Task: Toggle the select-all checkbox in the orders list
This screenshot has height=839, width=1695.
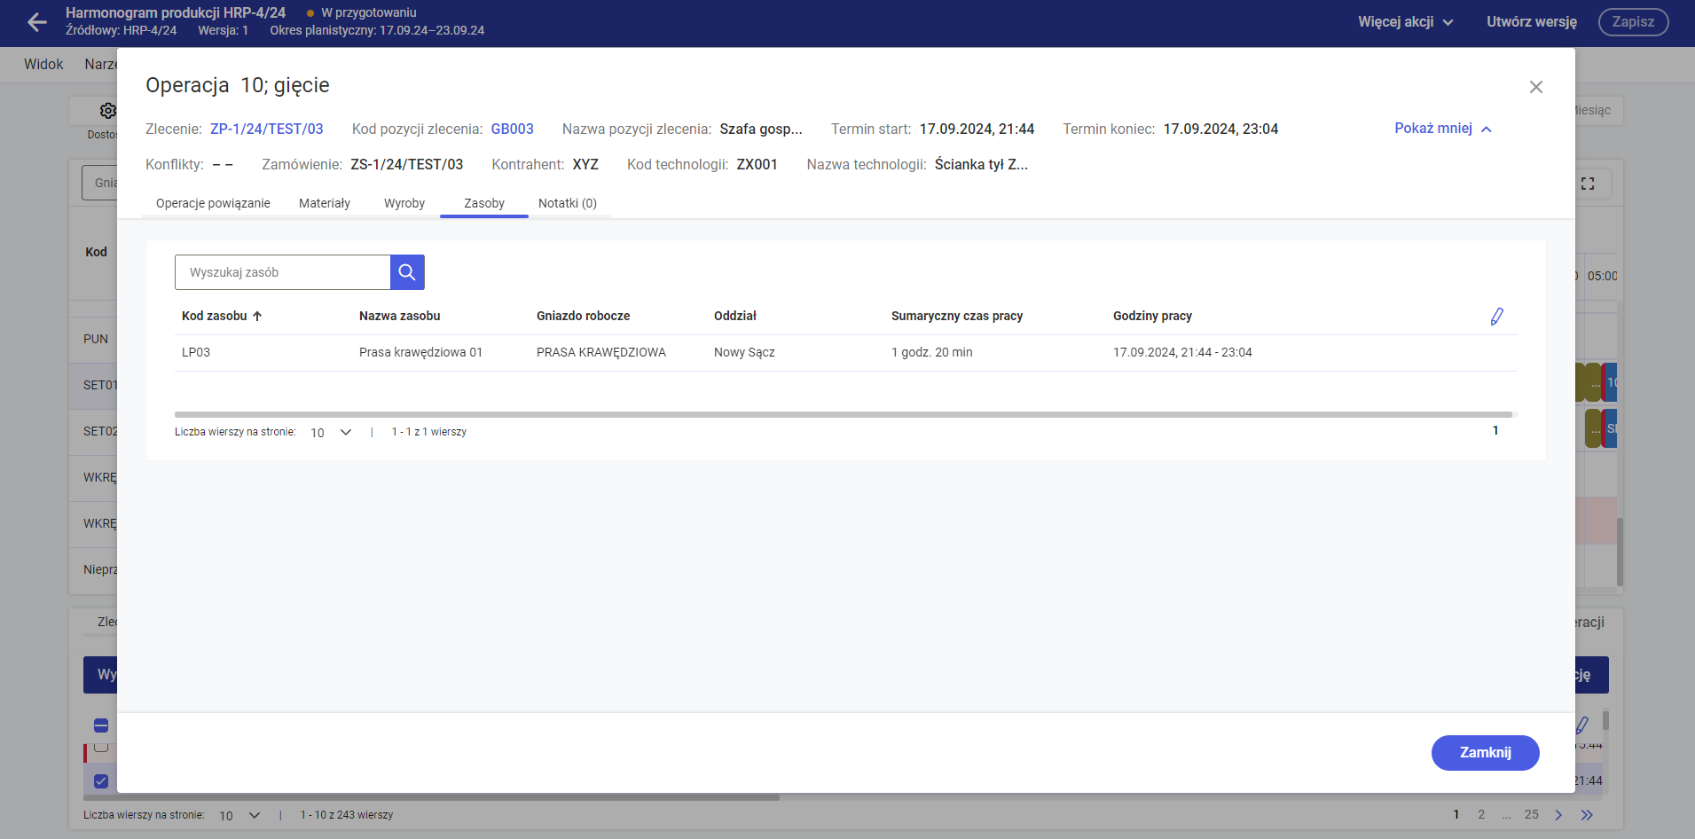Action: click(101, 725)
